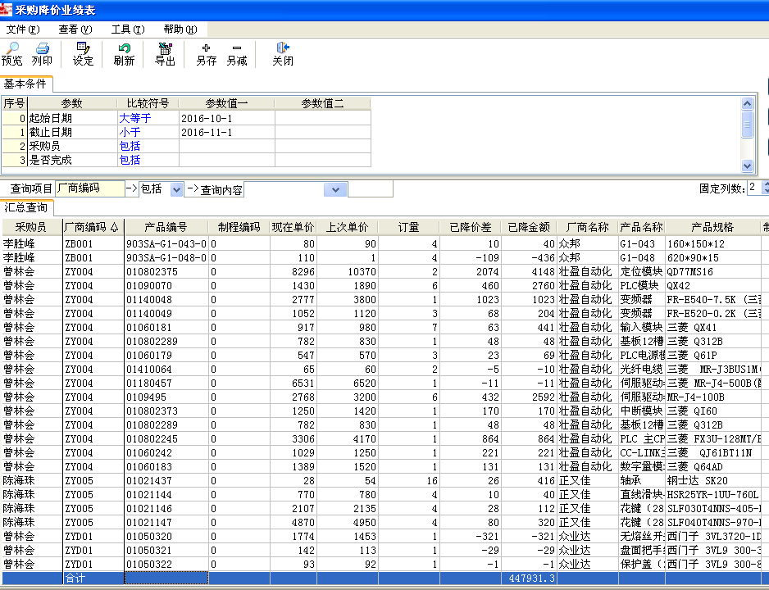Click the 另存 plus toolbar icon
The image size is (769, 590).
(x=206, y=54)
